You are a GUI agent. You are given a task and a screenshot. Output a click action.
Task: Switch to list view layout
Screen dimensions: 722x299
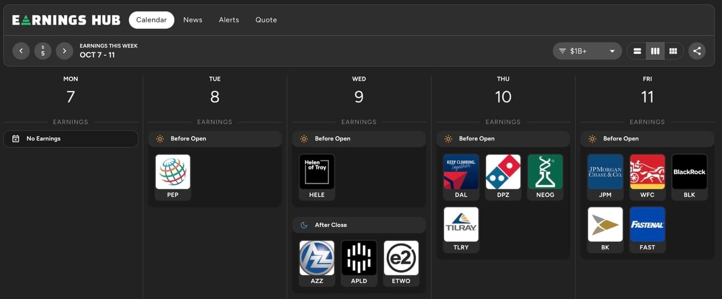click(637, 51)
